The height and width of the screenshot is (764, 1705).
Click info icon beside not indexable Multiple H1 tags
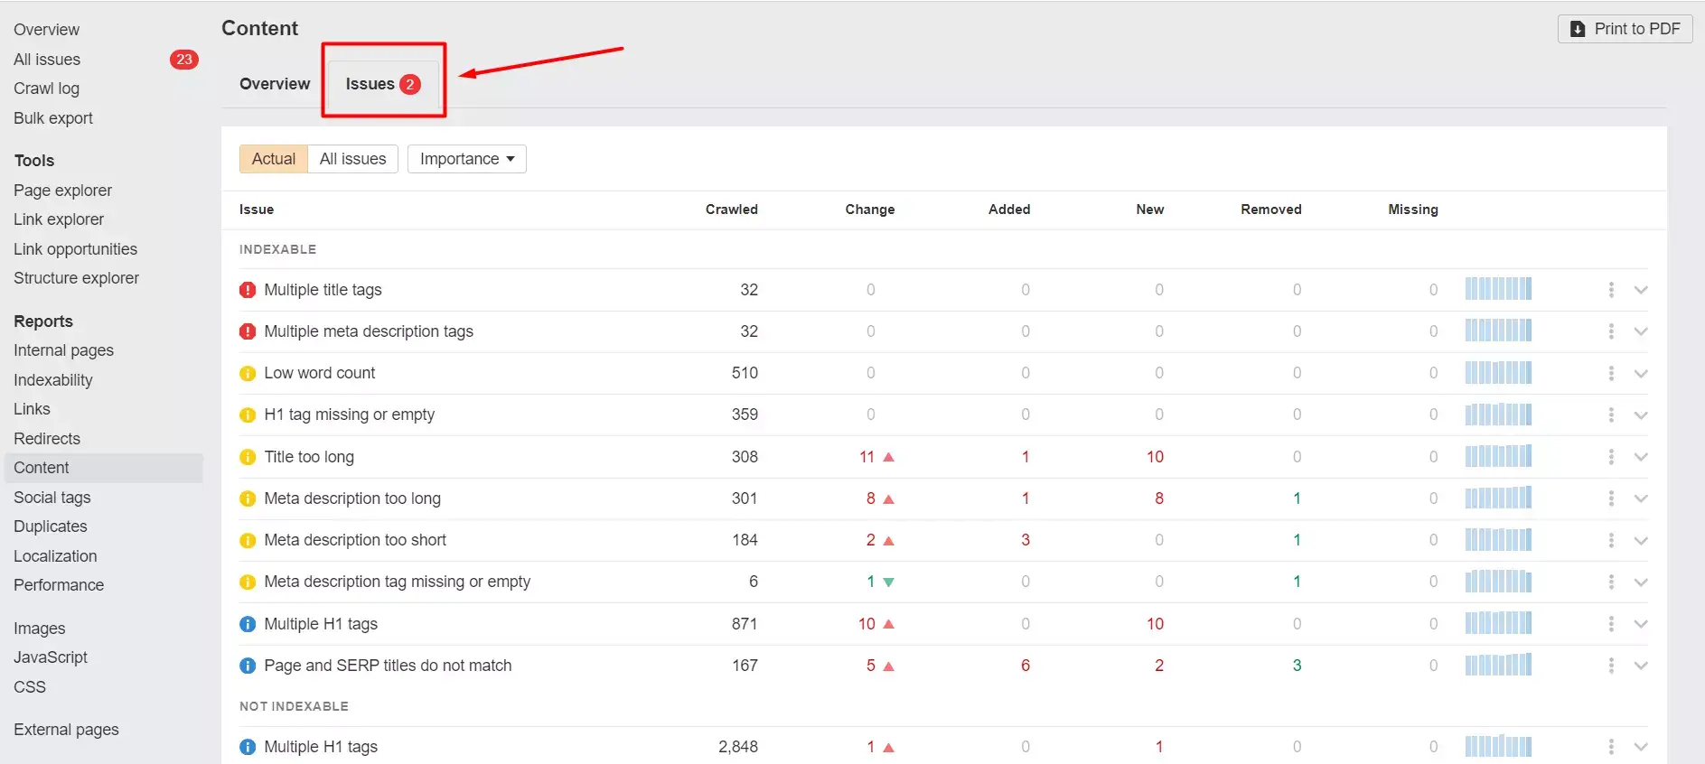click(248, 747)
